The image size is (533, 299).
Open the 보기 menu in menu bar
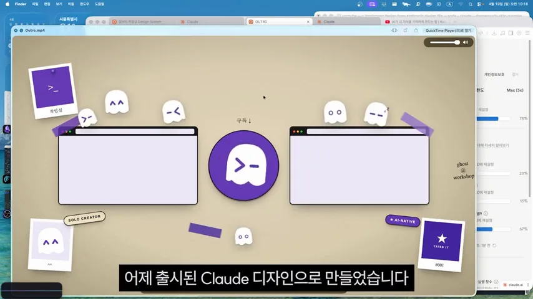point(59,4)
